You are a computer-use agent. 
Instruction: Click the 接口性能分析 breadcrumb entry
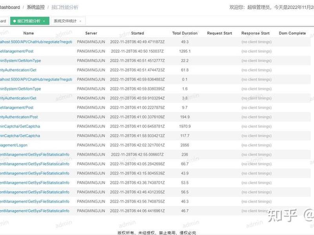pyautogui.click(x=65, y=7)
